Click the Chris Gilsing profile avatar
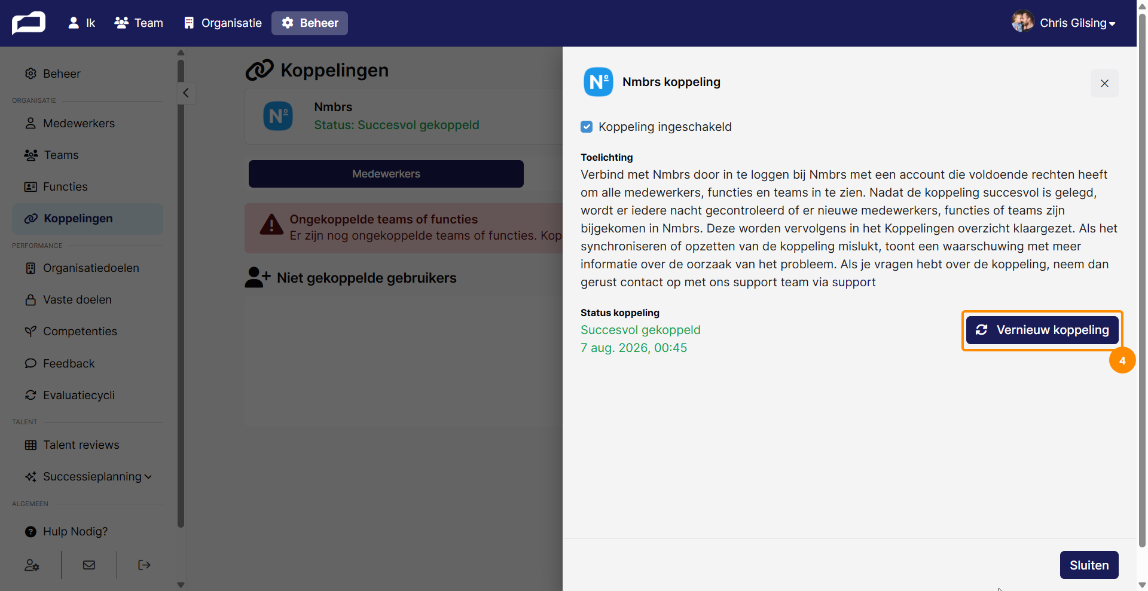 (x=1022, y=22)
